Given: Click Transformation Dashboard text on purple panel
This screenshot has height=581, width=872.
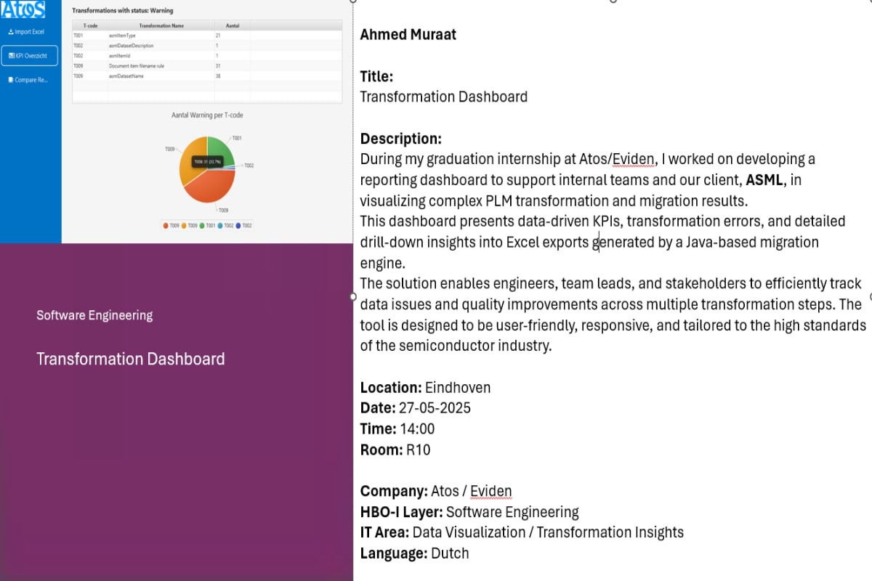Looking at the screenshot, I should [130, 359].
